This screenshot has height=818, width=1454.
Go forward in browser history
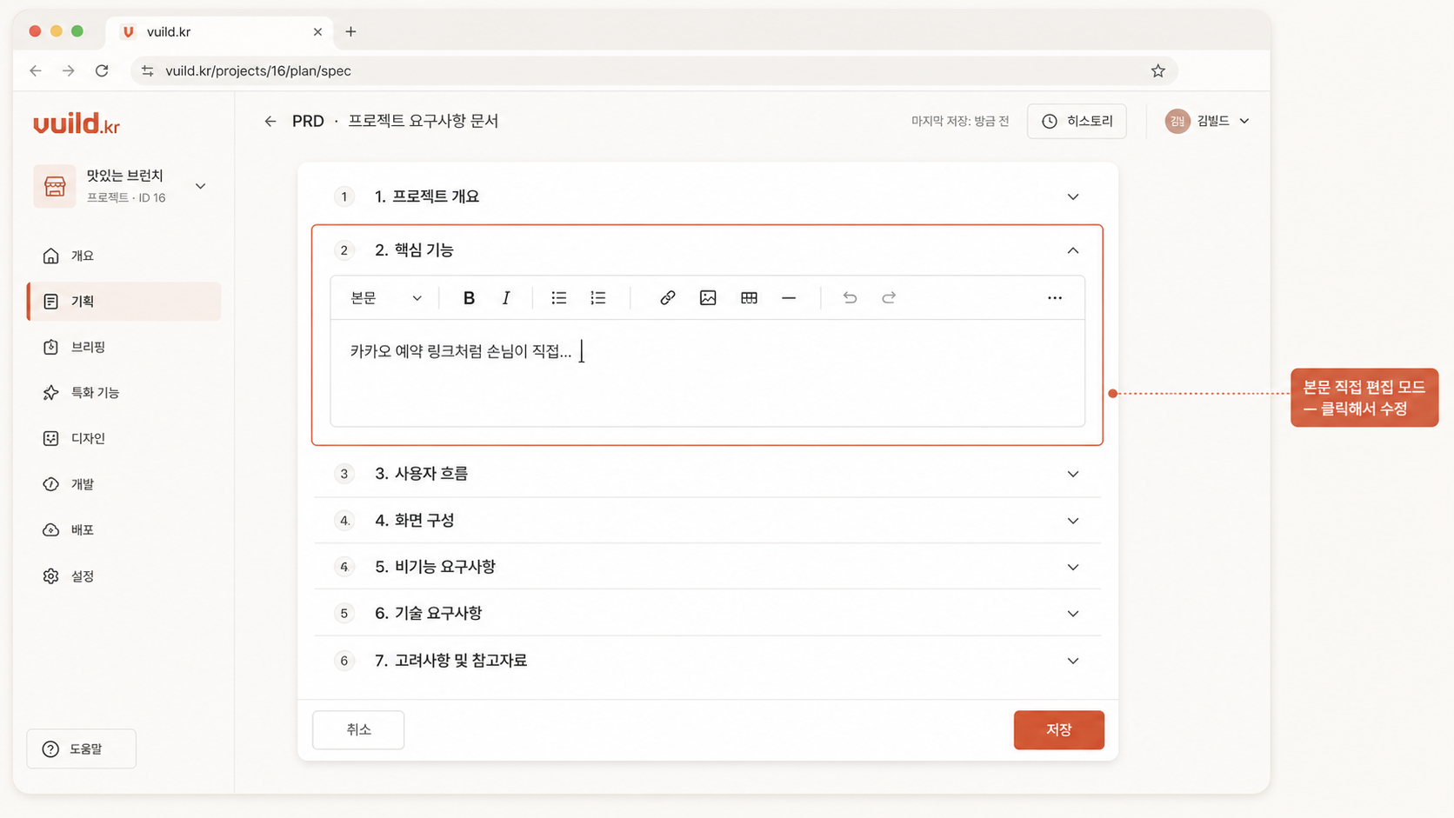[x=68, y=71]
